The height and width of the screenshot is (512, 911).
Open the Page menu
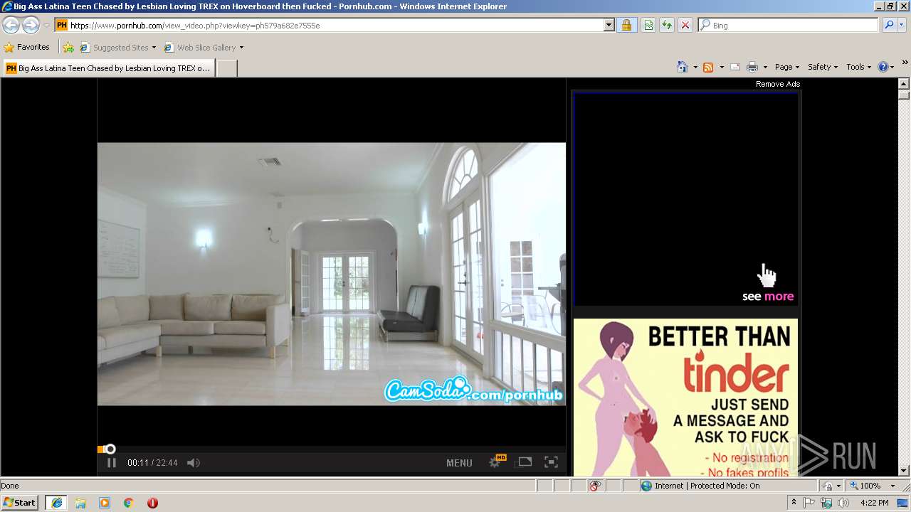(787, 67)
